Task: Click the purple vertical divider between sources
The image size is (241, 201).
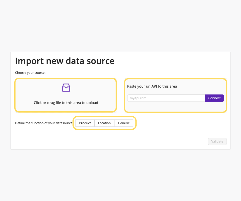Action: point(121,95)
